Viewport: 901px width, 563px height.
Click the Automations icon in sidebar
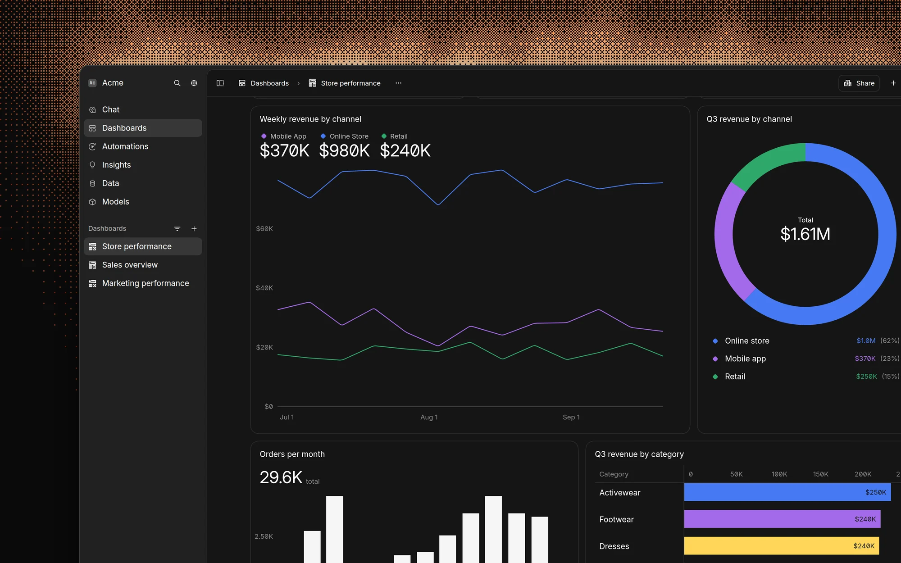pyautogui.click(x=92, y=146)
